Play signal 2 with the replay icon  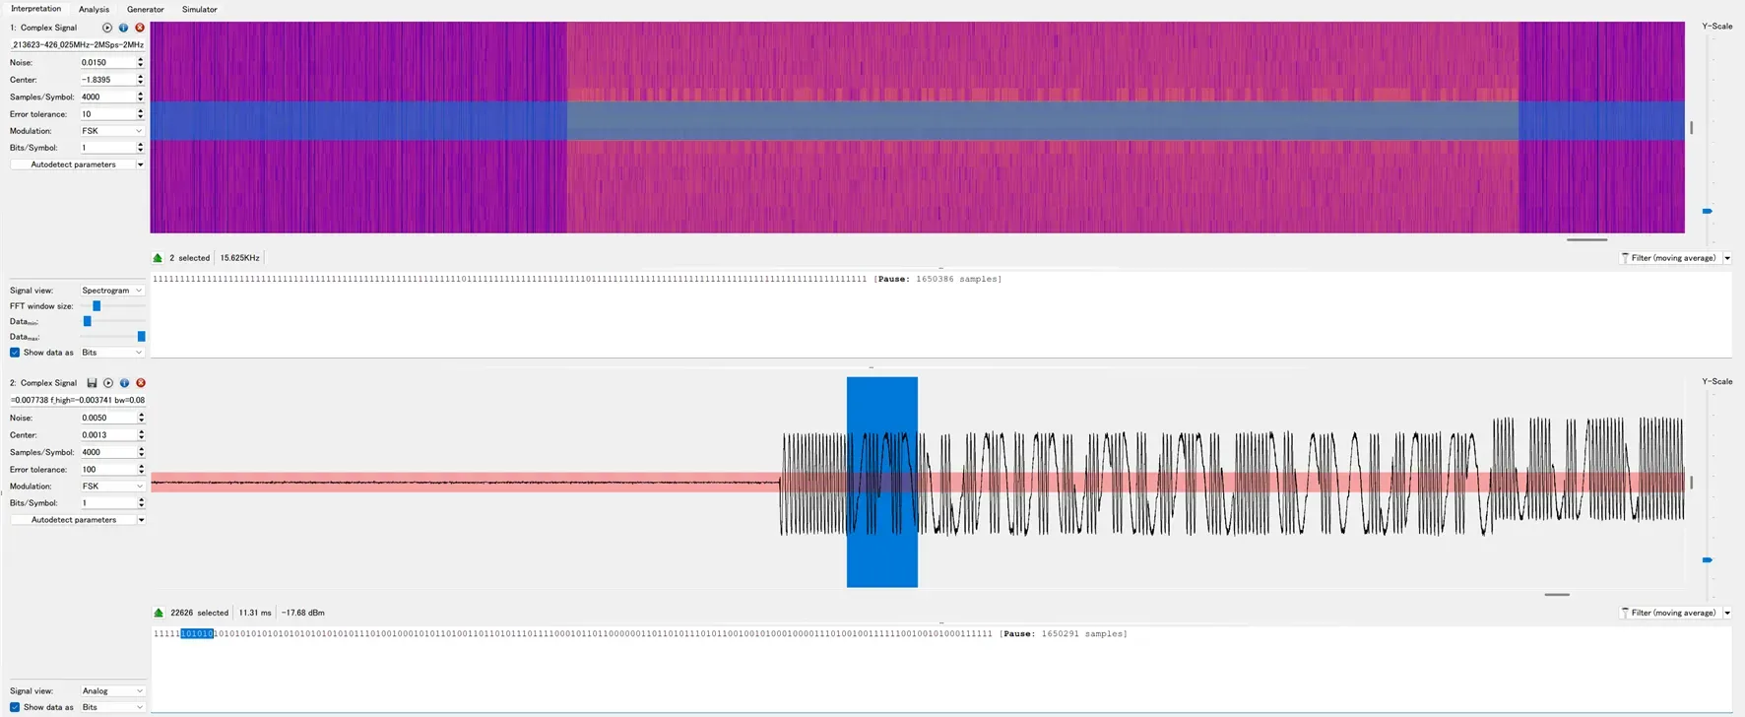click(108, 383)
